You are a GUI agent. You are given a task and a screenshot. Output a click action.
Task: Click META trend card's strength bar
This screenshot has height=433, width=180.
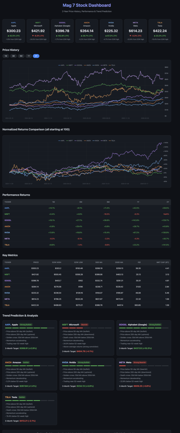(x=144, y=366)
